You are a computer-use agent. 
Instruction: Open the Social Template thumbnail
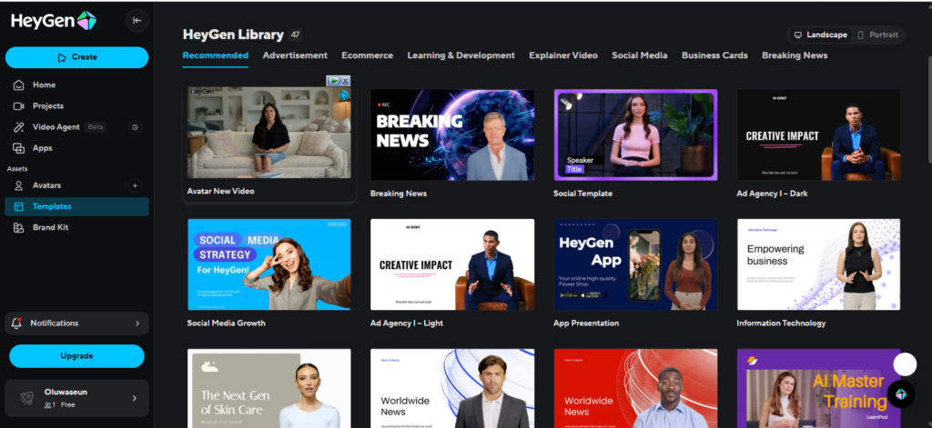635,134
